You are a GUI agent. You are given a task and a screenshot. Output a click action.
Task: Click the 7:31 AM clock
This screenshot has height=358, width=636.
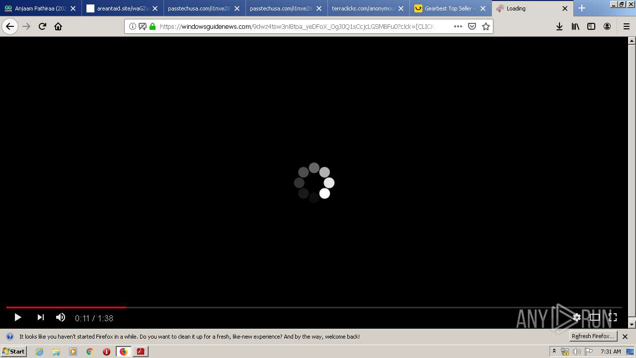click(611, 352)
